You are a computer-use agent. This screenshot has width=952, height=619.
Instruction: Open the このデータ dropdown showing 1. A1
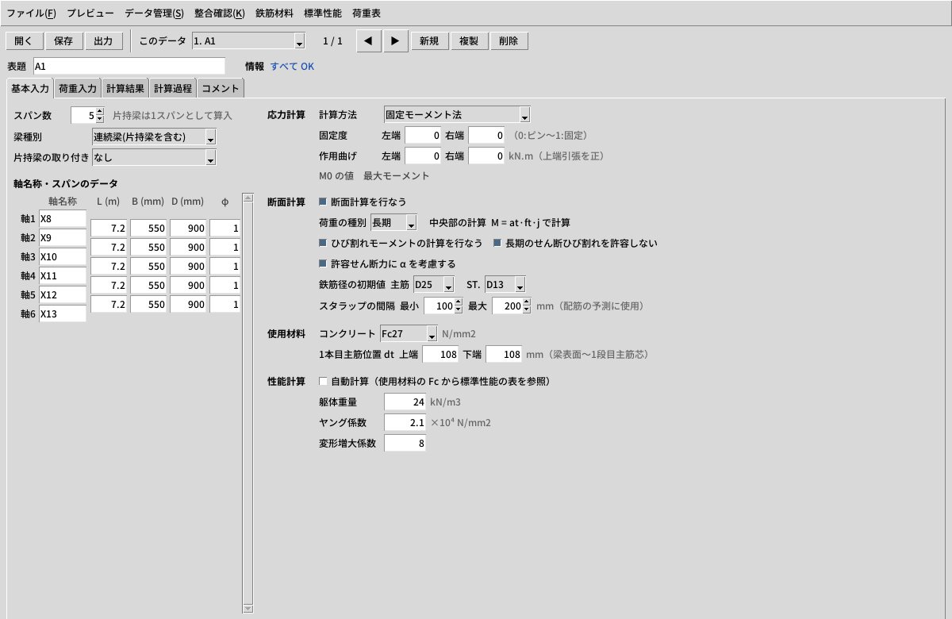(x=248, y=41)
